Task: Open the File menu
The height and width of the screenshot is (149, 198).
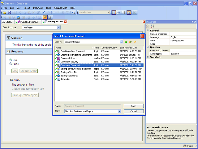Action: (5, 8)
